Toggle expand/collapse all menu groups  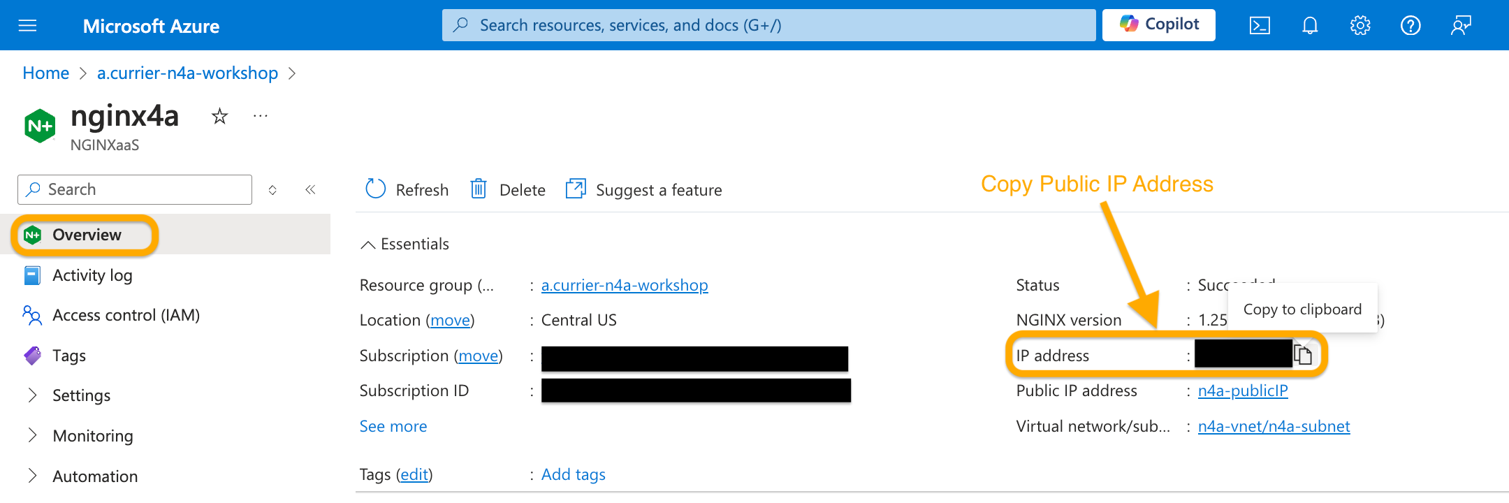click(272, 190)
